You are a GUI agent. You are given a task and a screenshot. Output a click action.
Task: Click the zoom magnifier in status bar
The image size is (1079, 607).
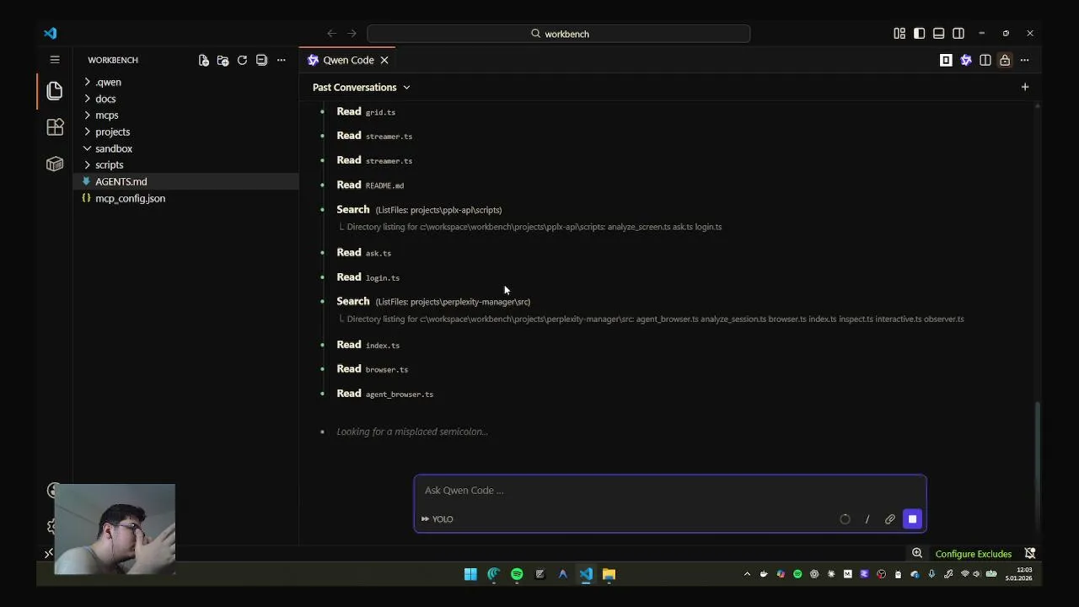pos(917,553)
